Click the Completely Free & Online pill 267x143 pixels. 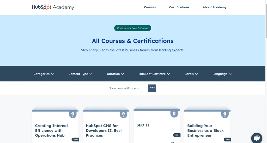[133, 28]
